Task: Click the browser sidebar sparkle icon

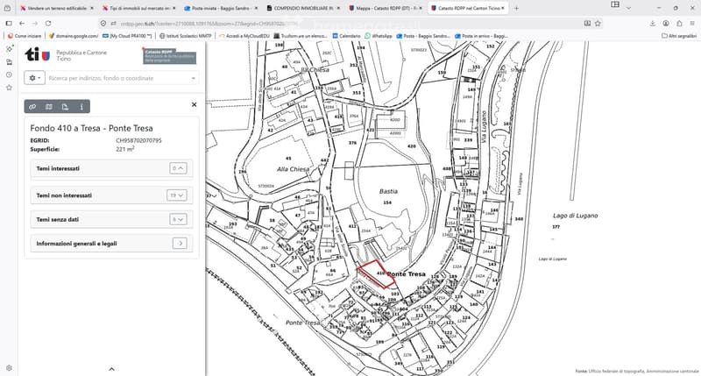Action: click(x=9, y=49)
